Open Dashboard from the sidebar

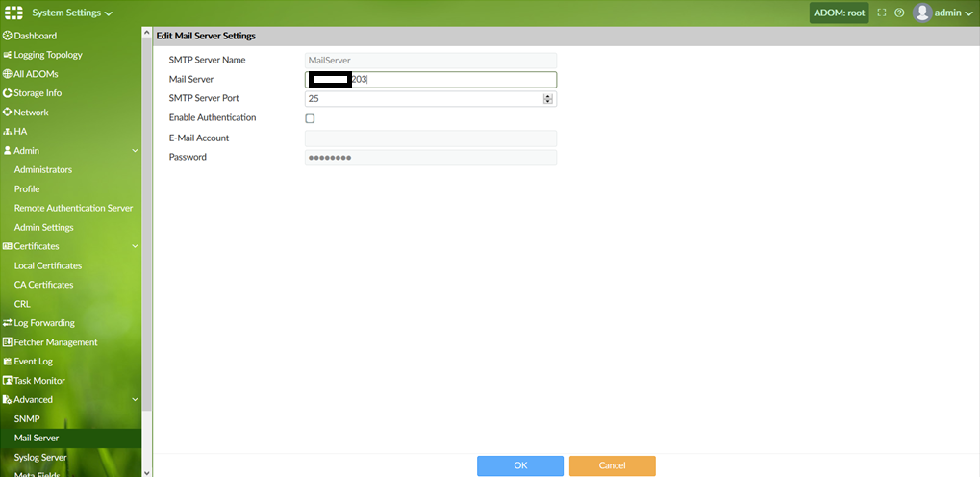(35, 36)
